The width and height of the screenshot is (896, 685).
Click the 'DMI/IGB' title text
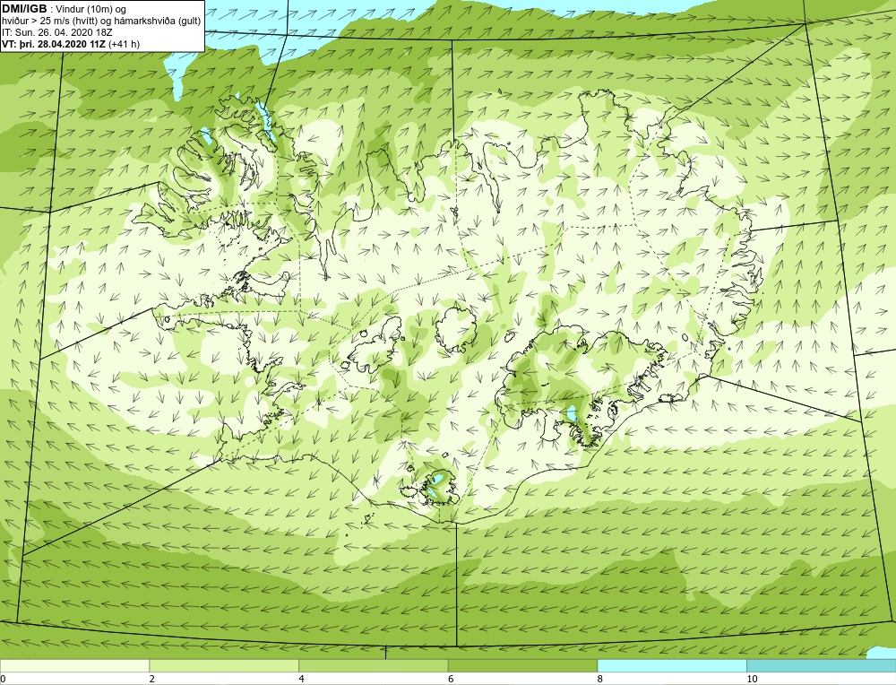coord(24,9)
